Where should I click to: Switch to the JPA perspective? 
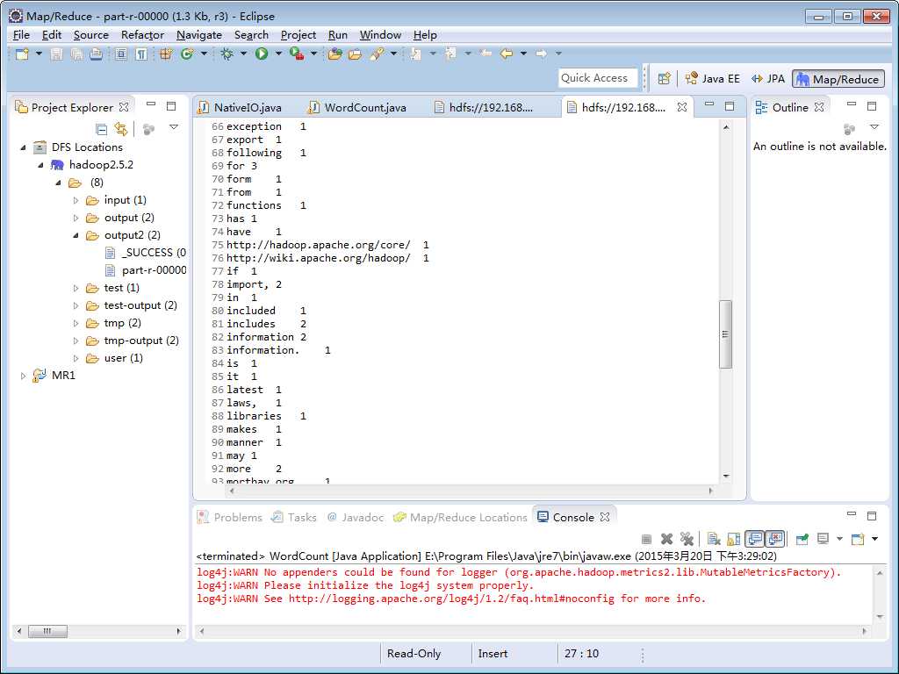767,78
